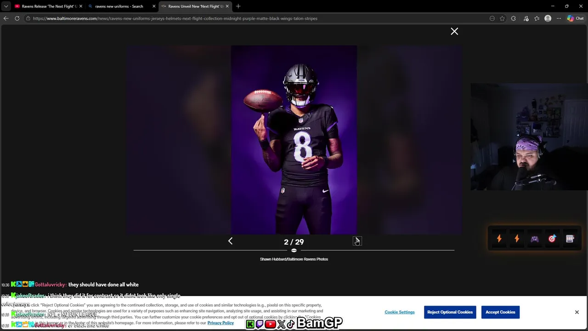Screen dimensions: 588x331
Task: Click the target dart overlay icon
Action: [552, 239]
